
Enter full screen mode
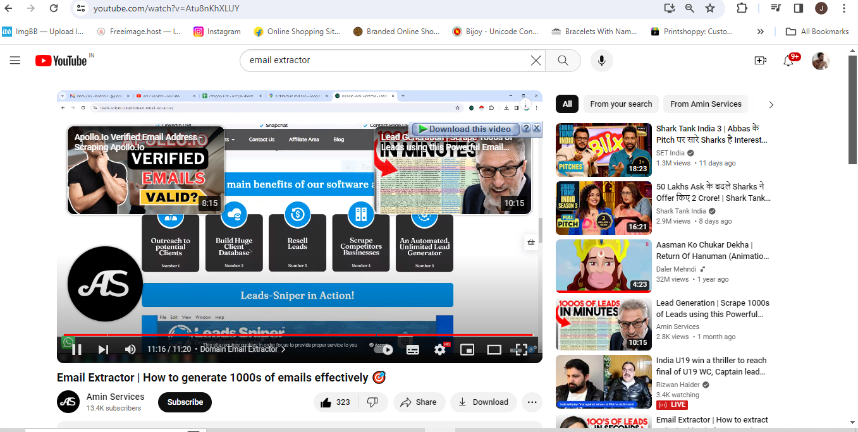tap(520, 349)
